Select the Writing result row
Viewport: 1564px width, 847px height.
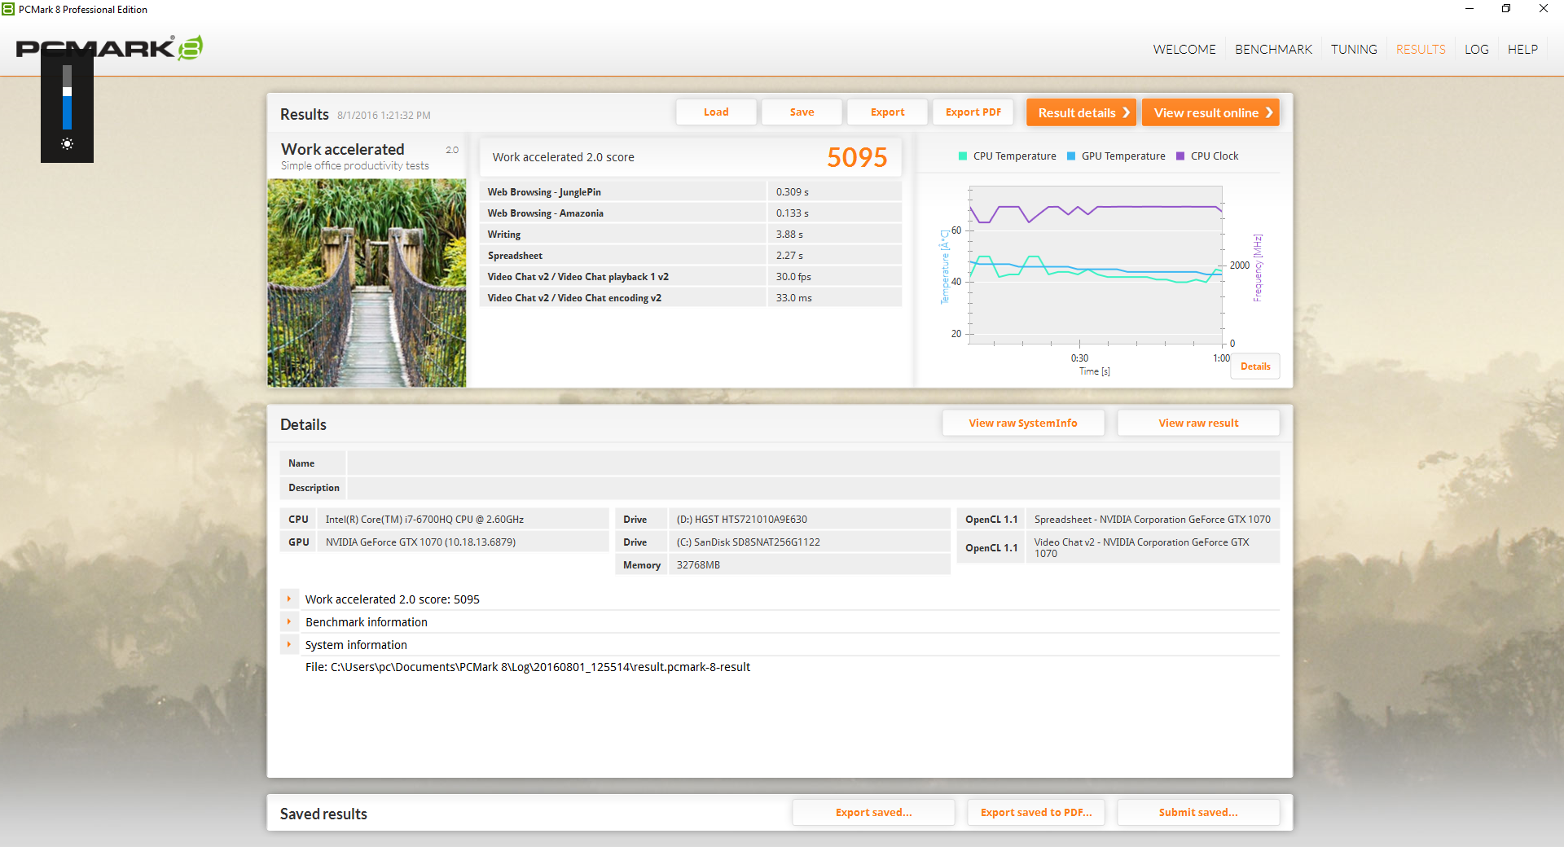[x=691, y=234]
